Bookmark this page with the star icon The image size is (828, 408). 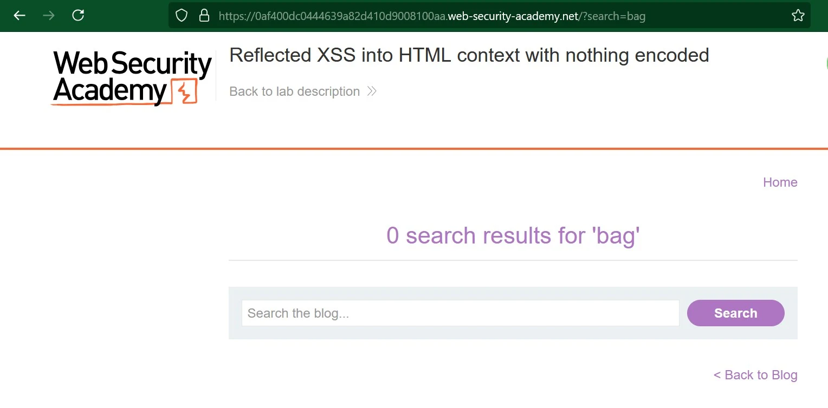click(x=798, y=16)
